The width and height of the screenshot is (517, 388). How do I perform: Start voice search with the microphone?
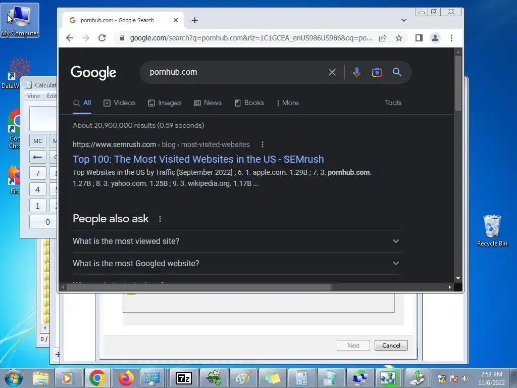coord(356,72)
